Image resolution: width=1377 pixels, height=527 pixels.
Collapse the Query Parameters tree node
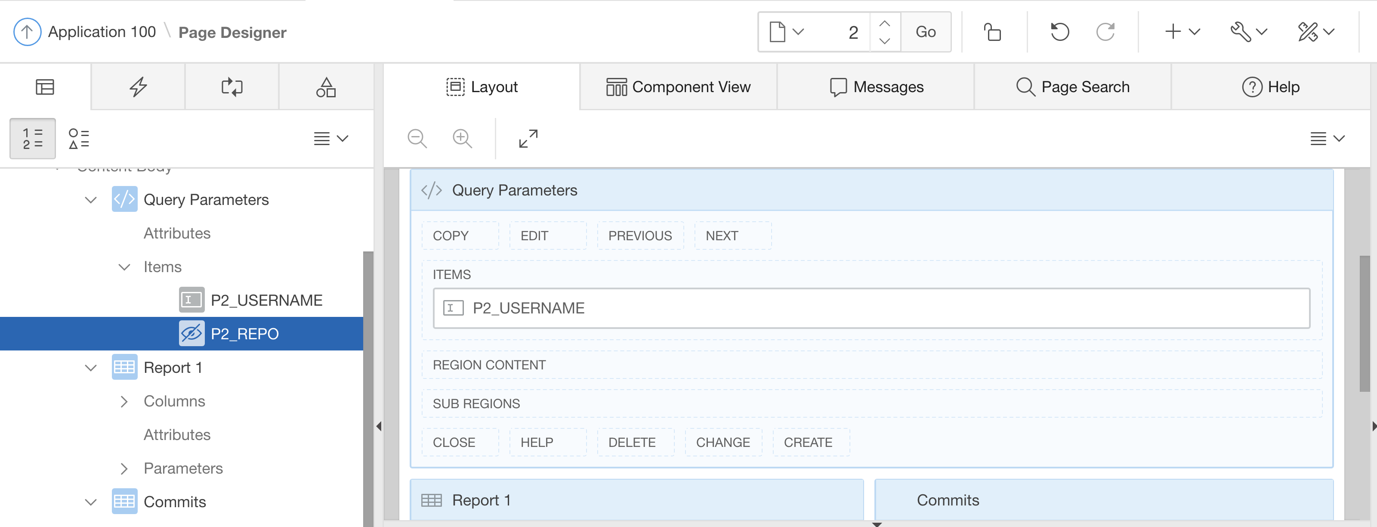tap(91, 200)
